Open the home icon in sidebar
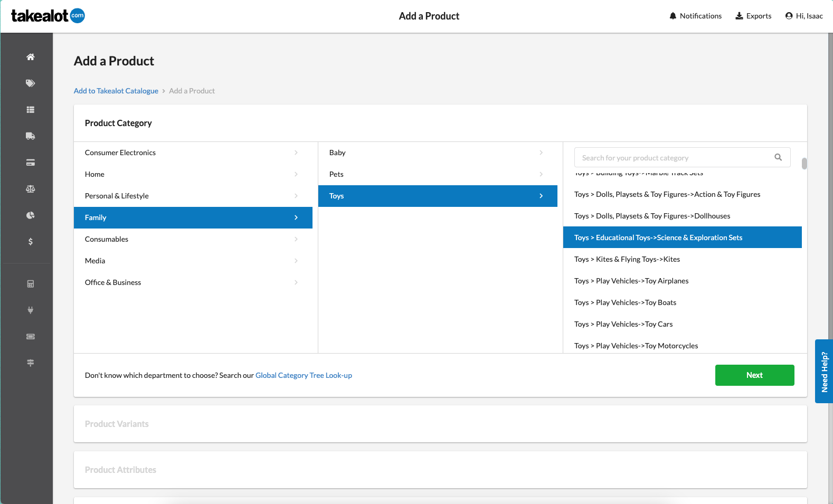Image resolution: width=833 pixels, height=504 pixels. coord(31,57)
